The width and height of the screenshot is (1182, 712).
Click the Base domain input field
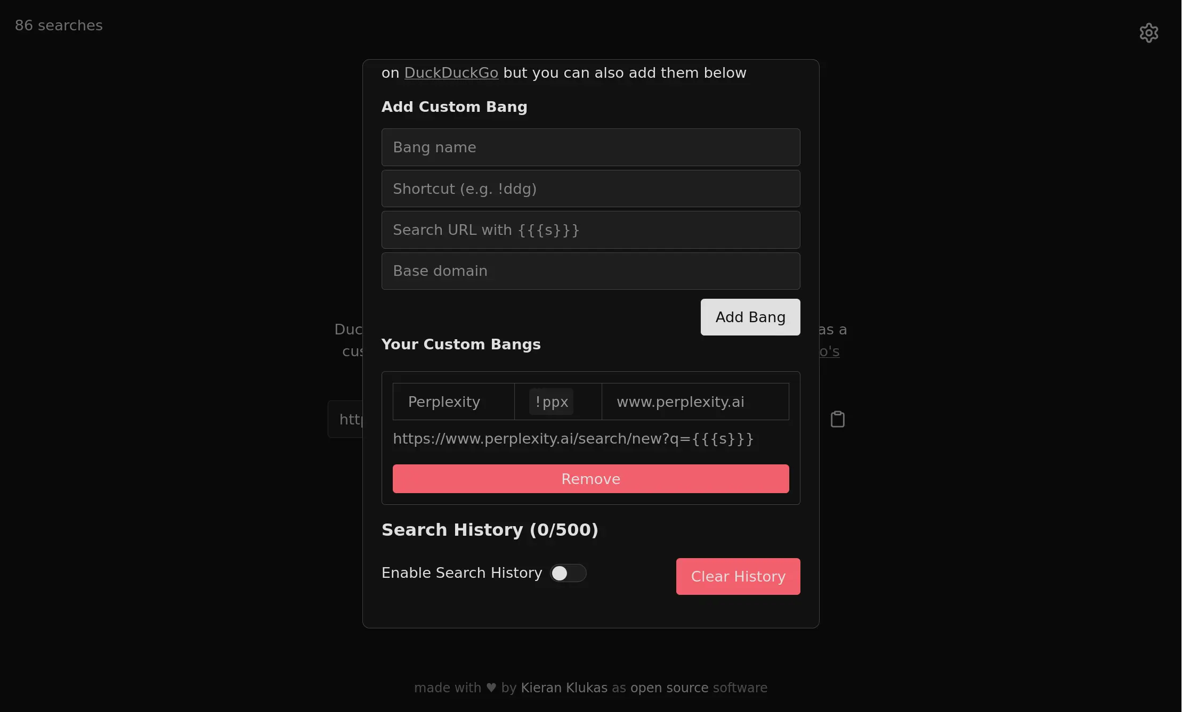590,271
